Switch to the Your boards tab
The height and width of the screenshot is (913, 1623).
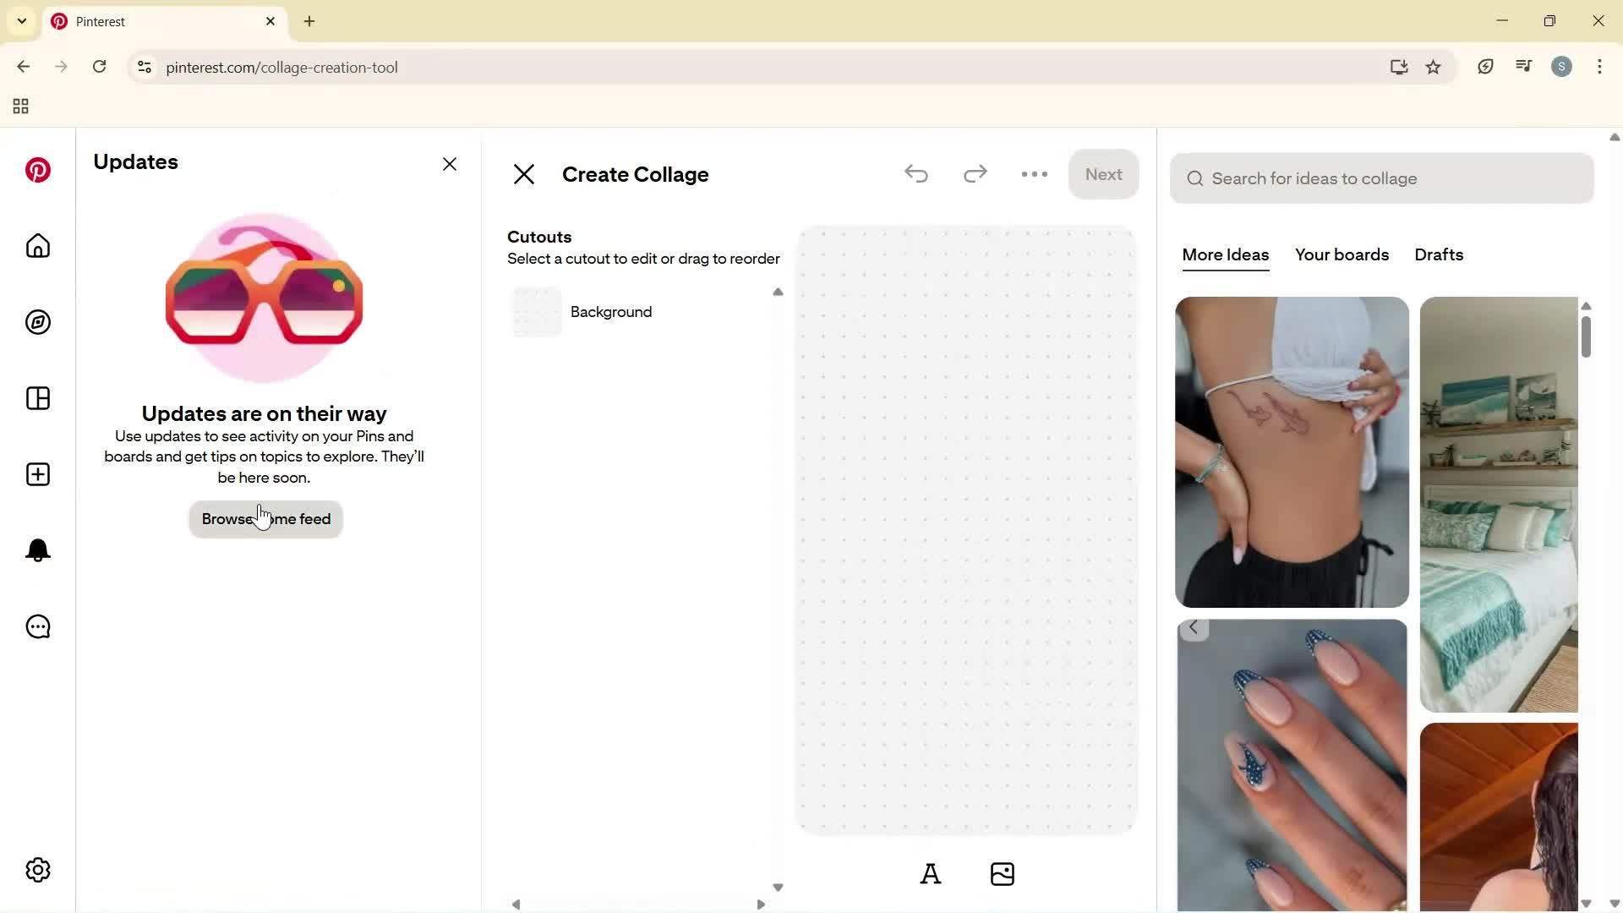coord(1342,254)
